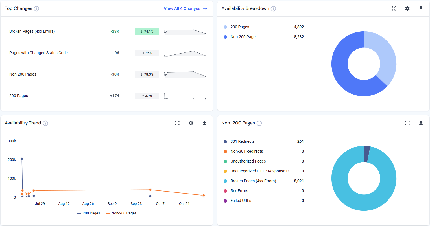The height and width of the screenshot is (226, 430).
Task: Click the Availability Breakdown info icon
Action: (273, 8)
